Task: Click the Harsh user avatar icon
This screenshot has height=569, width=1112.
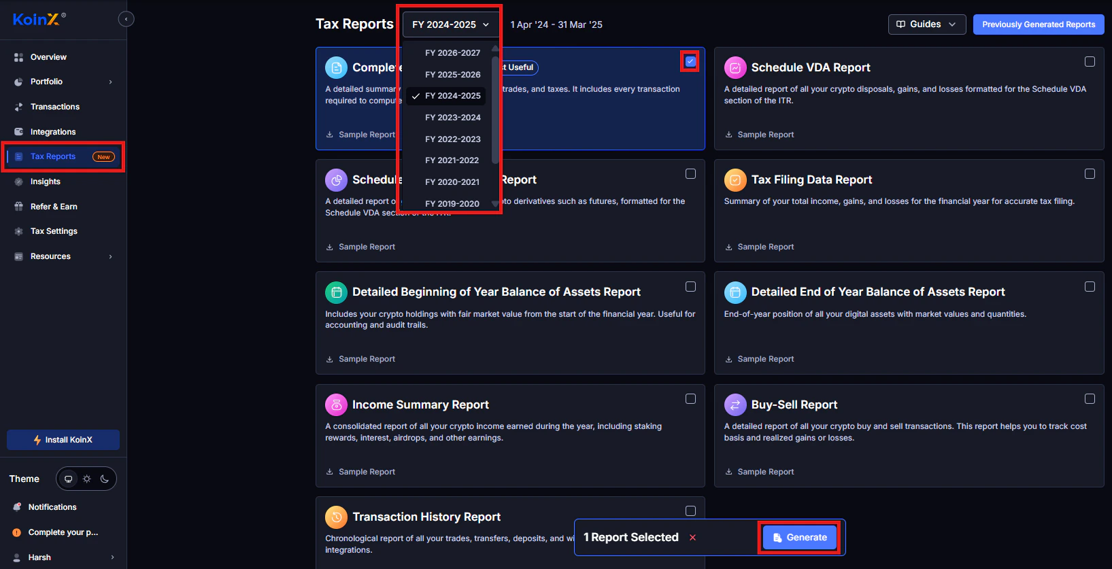Action: [17, 557]
